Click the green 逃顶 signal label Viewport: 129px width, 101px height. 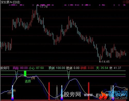[28, 81]
